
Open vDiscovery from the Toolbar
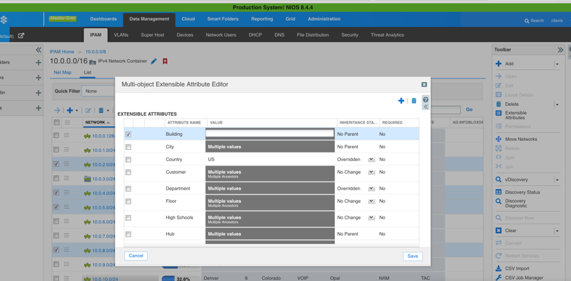point(516,180)
